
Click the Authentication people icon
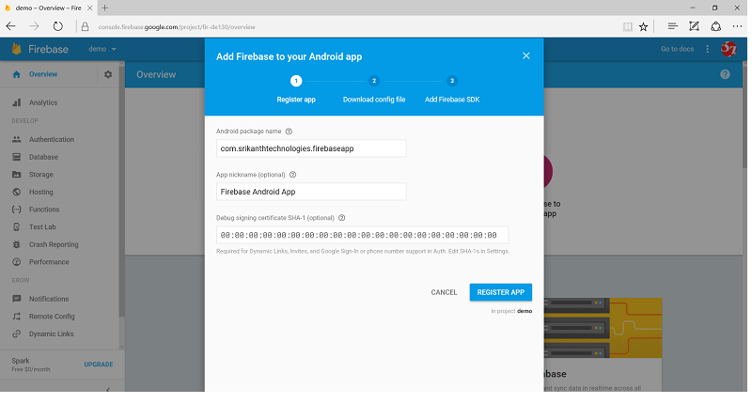point(17,139)
